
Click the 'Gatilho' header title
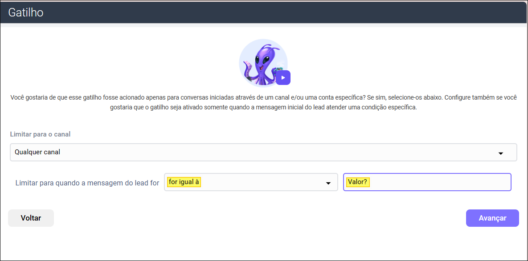coord(26,12)
